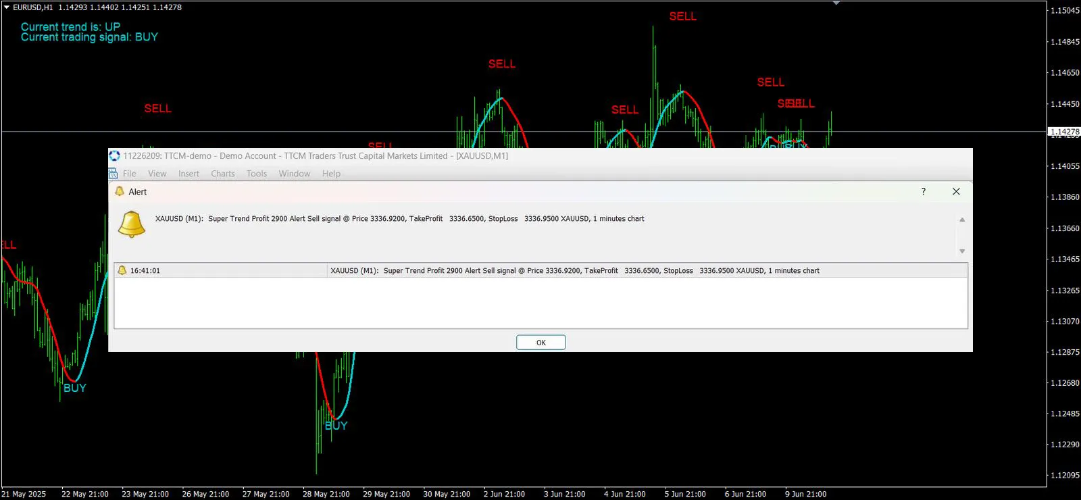
Task: Open the Tools menu
Action: pyautogui.click(x=257, y=174)
